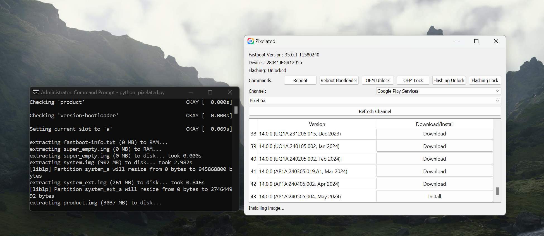Image resolution: width=544 pixels, height=236 pixels.
Task: Select row 39 version text cell
Action: click(317, 146)
